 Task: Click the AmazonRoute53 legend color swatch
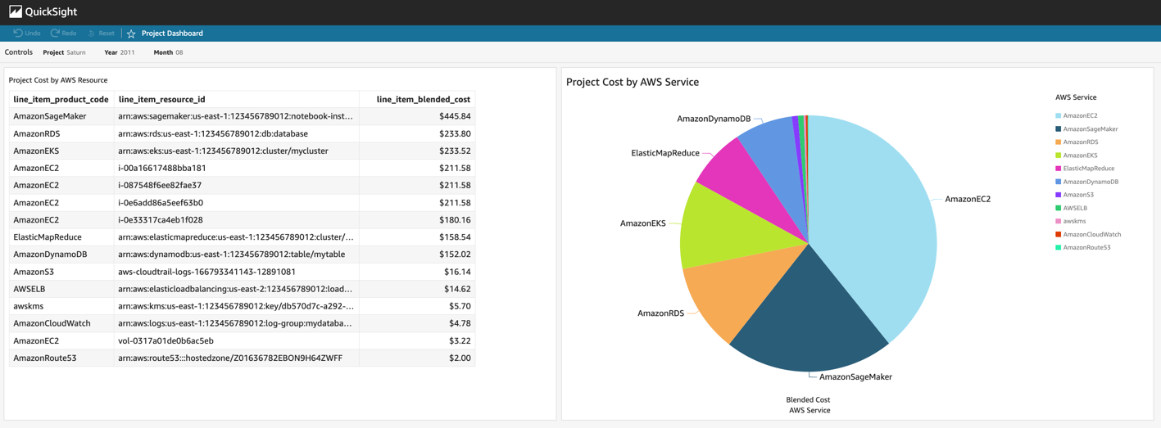click(1059, 247)
